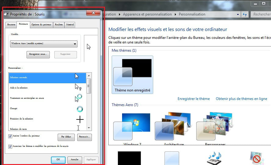Screen dimensions: 271x165
Task: Select the Sélection normale pointer row
Action: pos(47,78)
